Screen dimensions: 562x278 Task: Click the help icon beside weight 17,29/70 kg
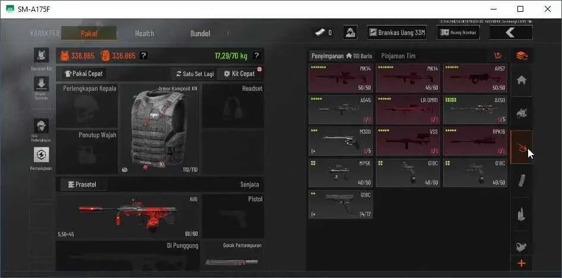pos(256,55)
